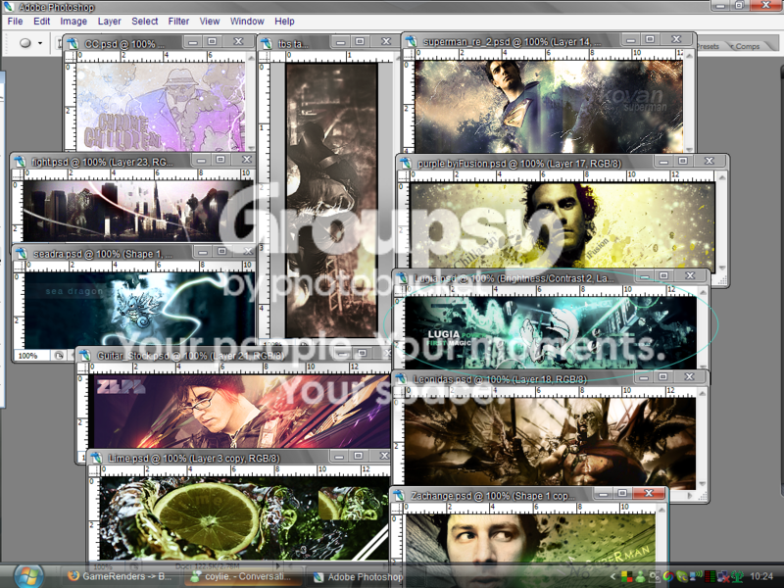Click the Windows Start orb
784x588 pixels.
(x=28, y=575)
